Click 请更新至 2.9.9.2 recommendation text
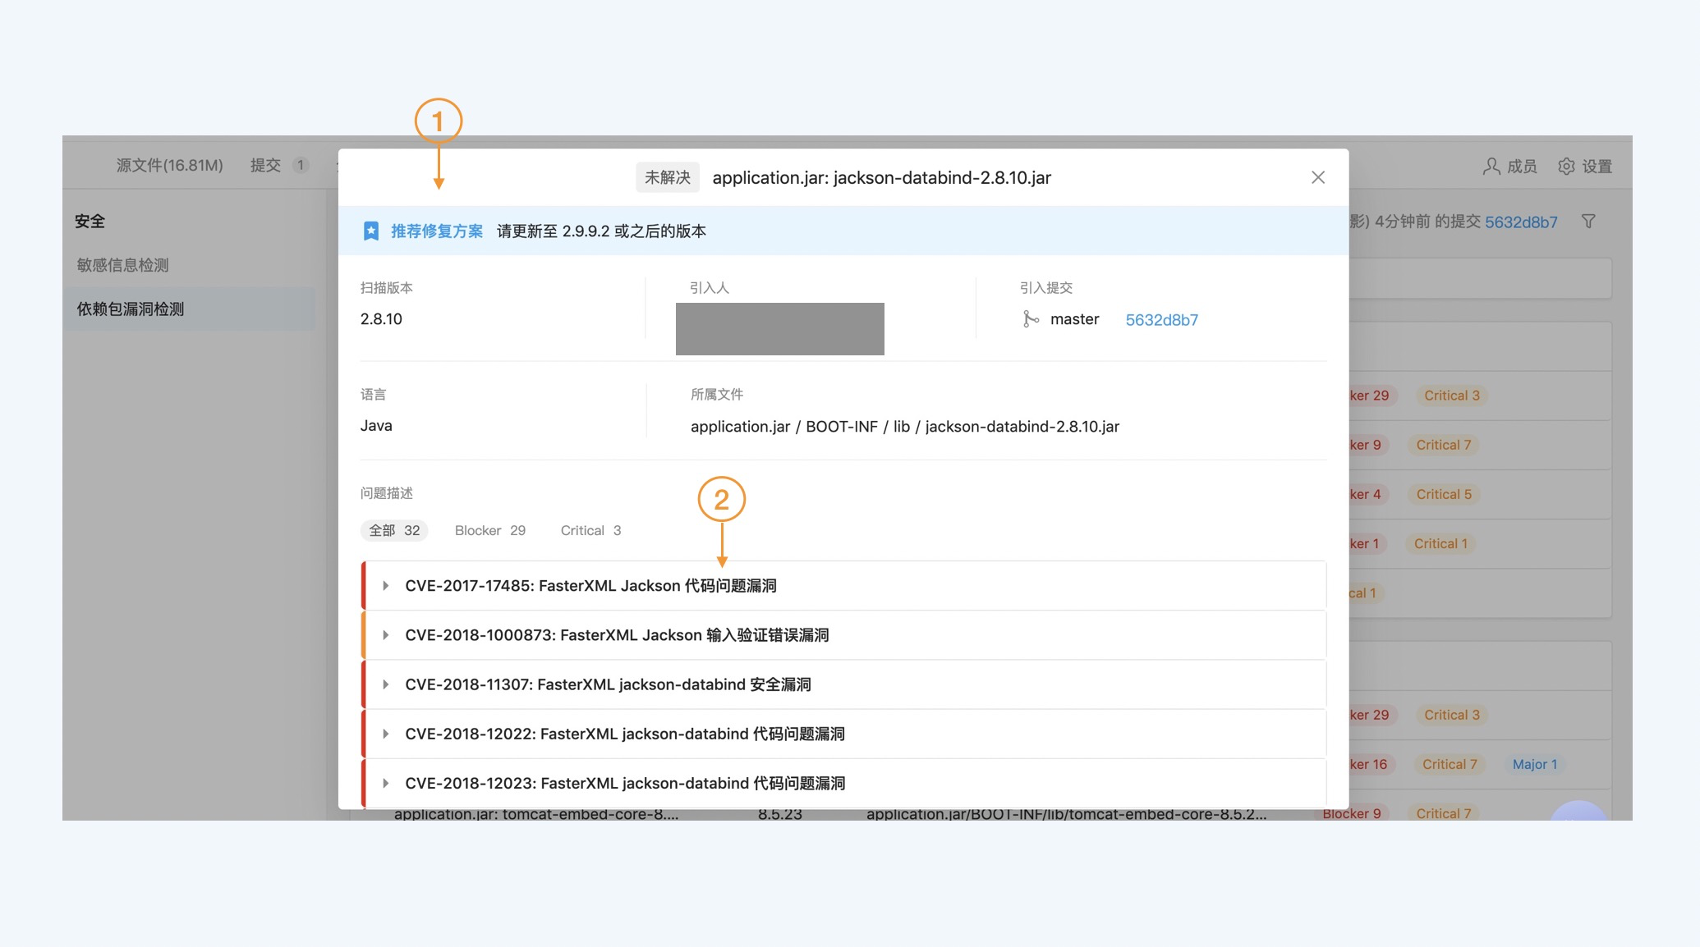 [601, 231]
